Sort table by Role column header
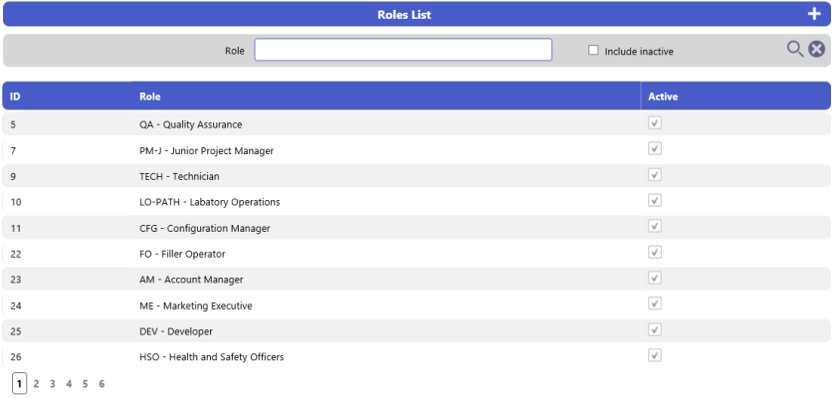Image resolution: width=834 pixels, height=398 pixels. (150, 97)
